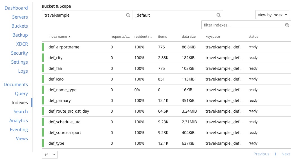
Task: Open the Buckets page
Action: 19,26
